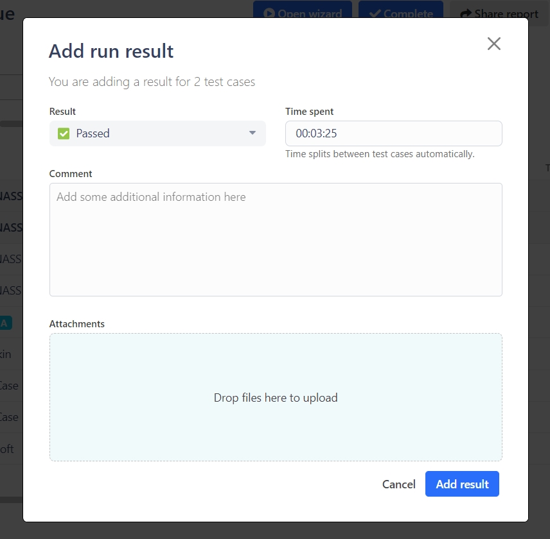The image size is (550, 539).
Task: Open the Result status combo box showing Passed
Action: (x=157, y=133)
